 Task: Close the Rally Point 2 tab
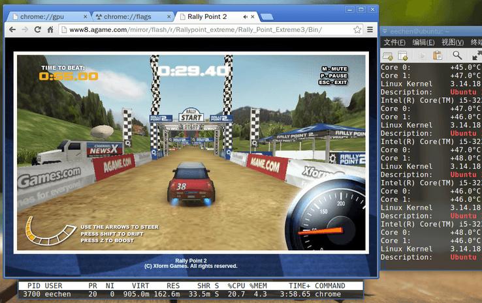click(x=253, y=17)
